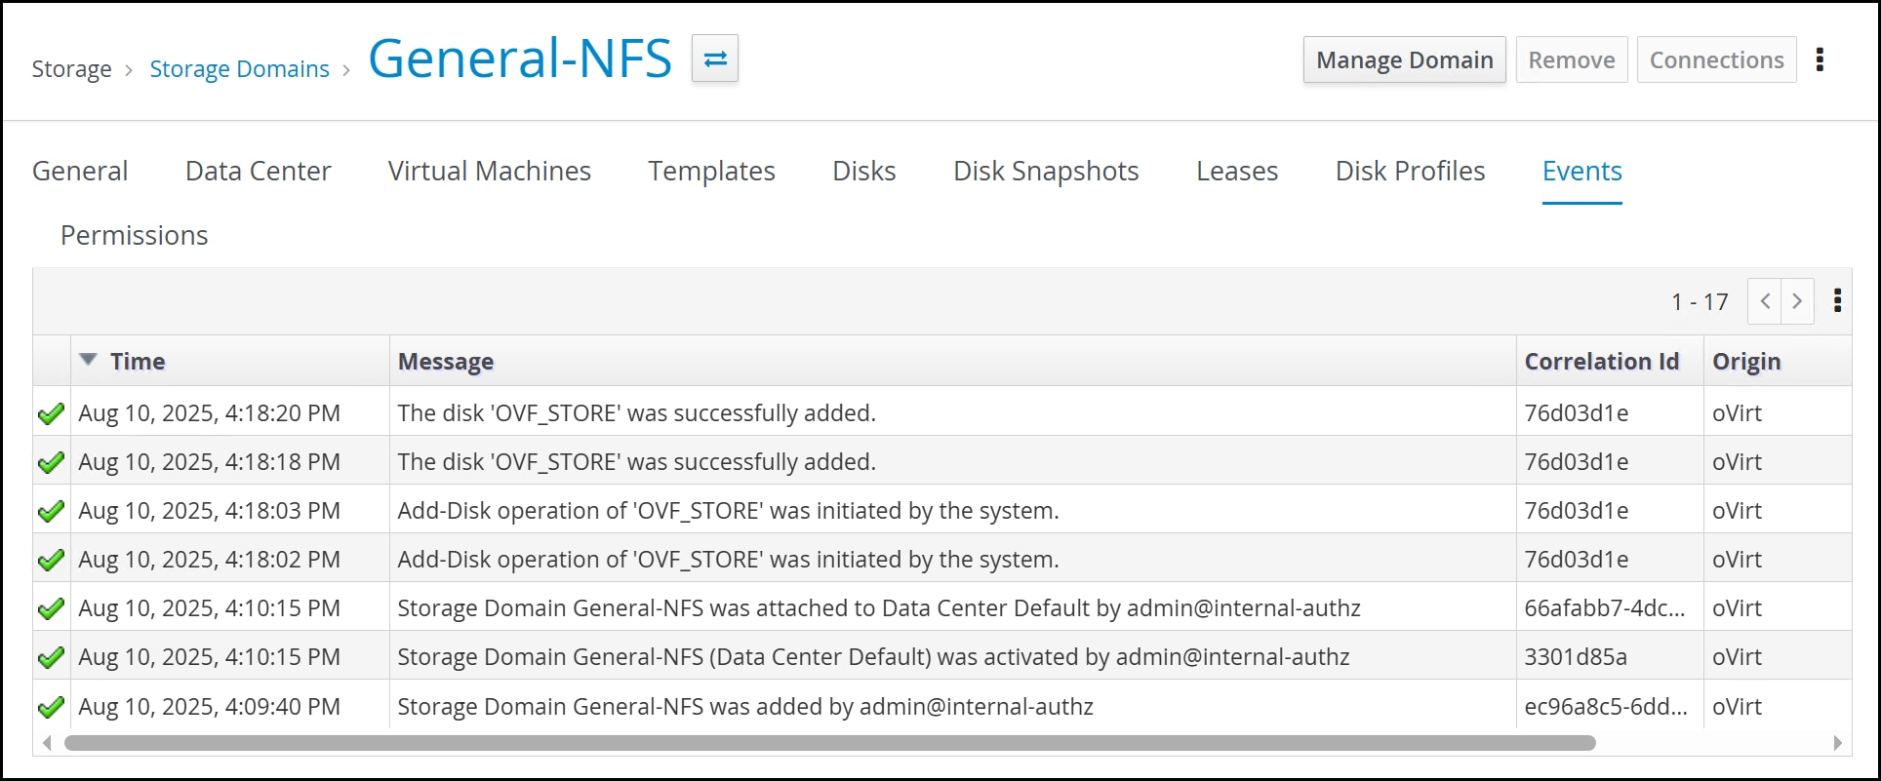Click the Remove button
Image resolution: width=1881 pixels, height=781 pixels.
(x=1572, y=60)
